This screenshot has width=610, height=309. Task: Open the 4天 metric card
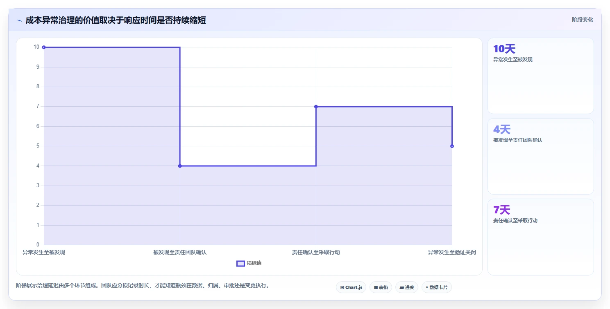click(x=540, y=156)
